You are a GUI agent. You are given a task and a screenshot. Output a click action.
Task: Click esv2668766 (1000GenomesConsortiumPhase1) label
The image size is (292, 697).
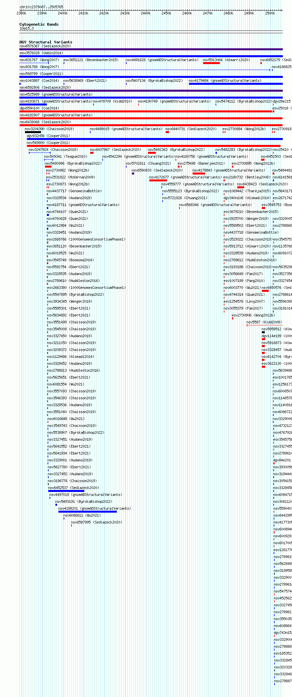click(86, 239)
